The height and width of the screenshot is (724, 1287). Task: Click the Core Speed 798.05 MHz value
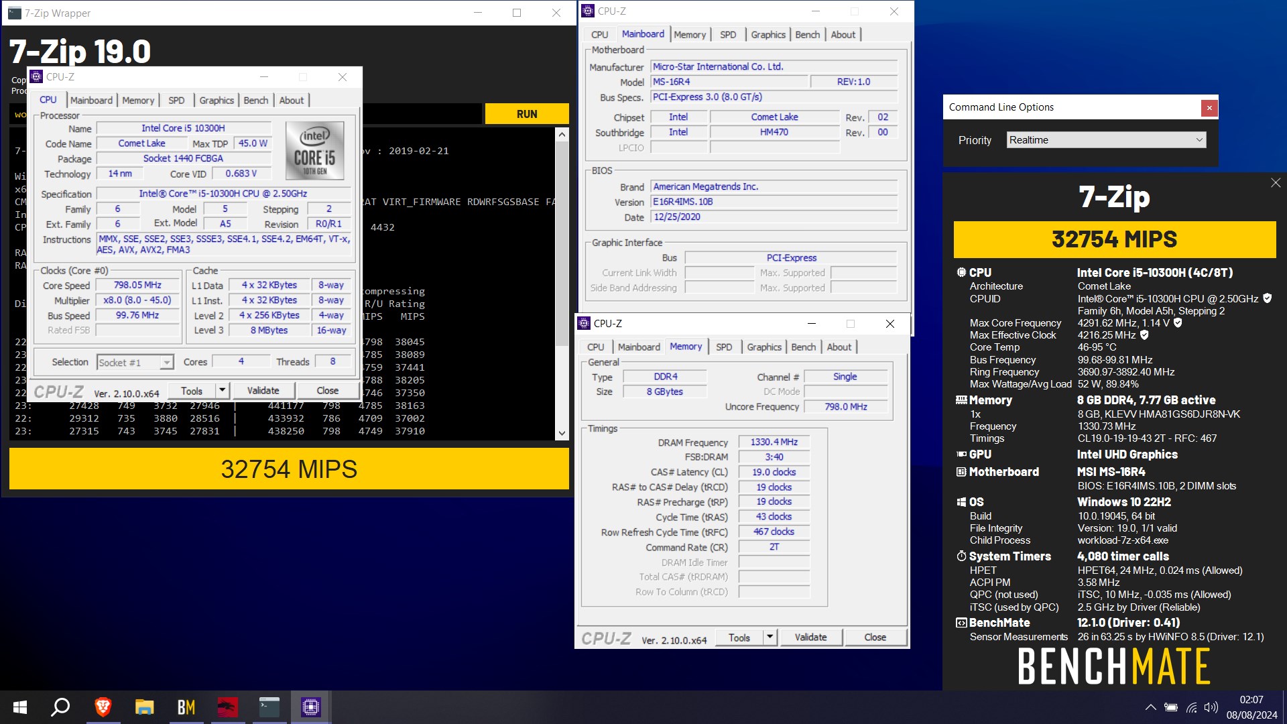pos(137,285)
